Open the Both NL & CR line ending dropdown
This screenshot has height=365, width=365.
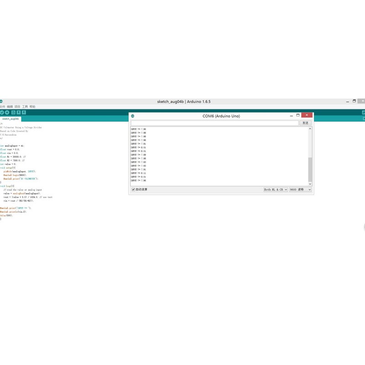click(276, 190)
